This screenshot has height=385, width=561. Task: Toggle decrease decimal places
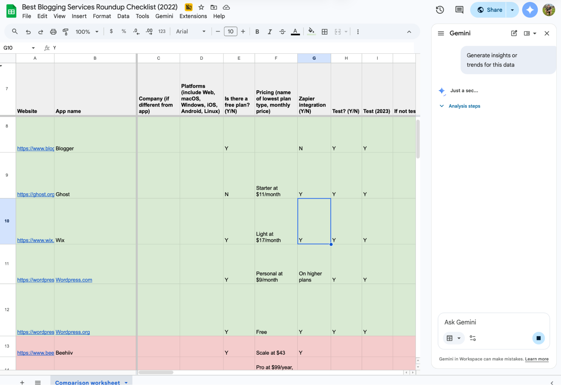(x=136, y=31)
